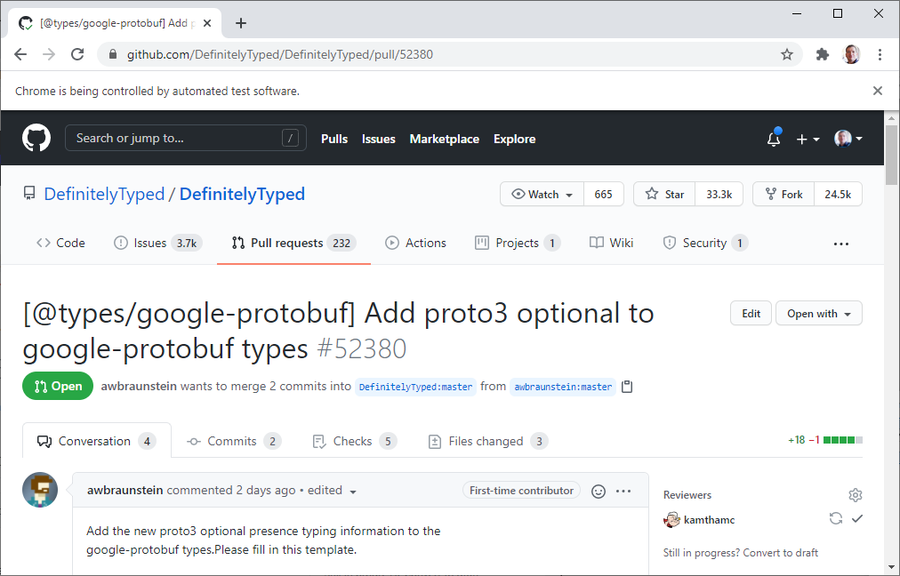Open the Issues repository tab

tap(157, 243)
